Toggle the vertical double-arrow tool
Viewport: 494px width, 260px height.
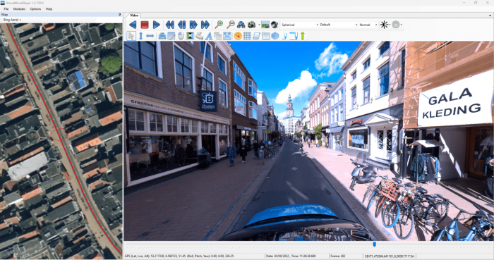pos(141,36)
